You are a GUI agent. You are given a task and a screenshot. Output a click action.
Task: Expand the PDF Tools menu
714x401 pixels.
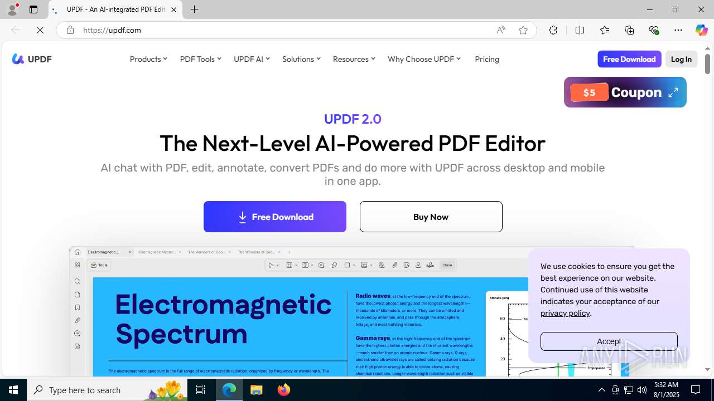pos(201,59)
